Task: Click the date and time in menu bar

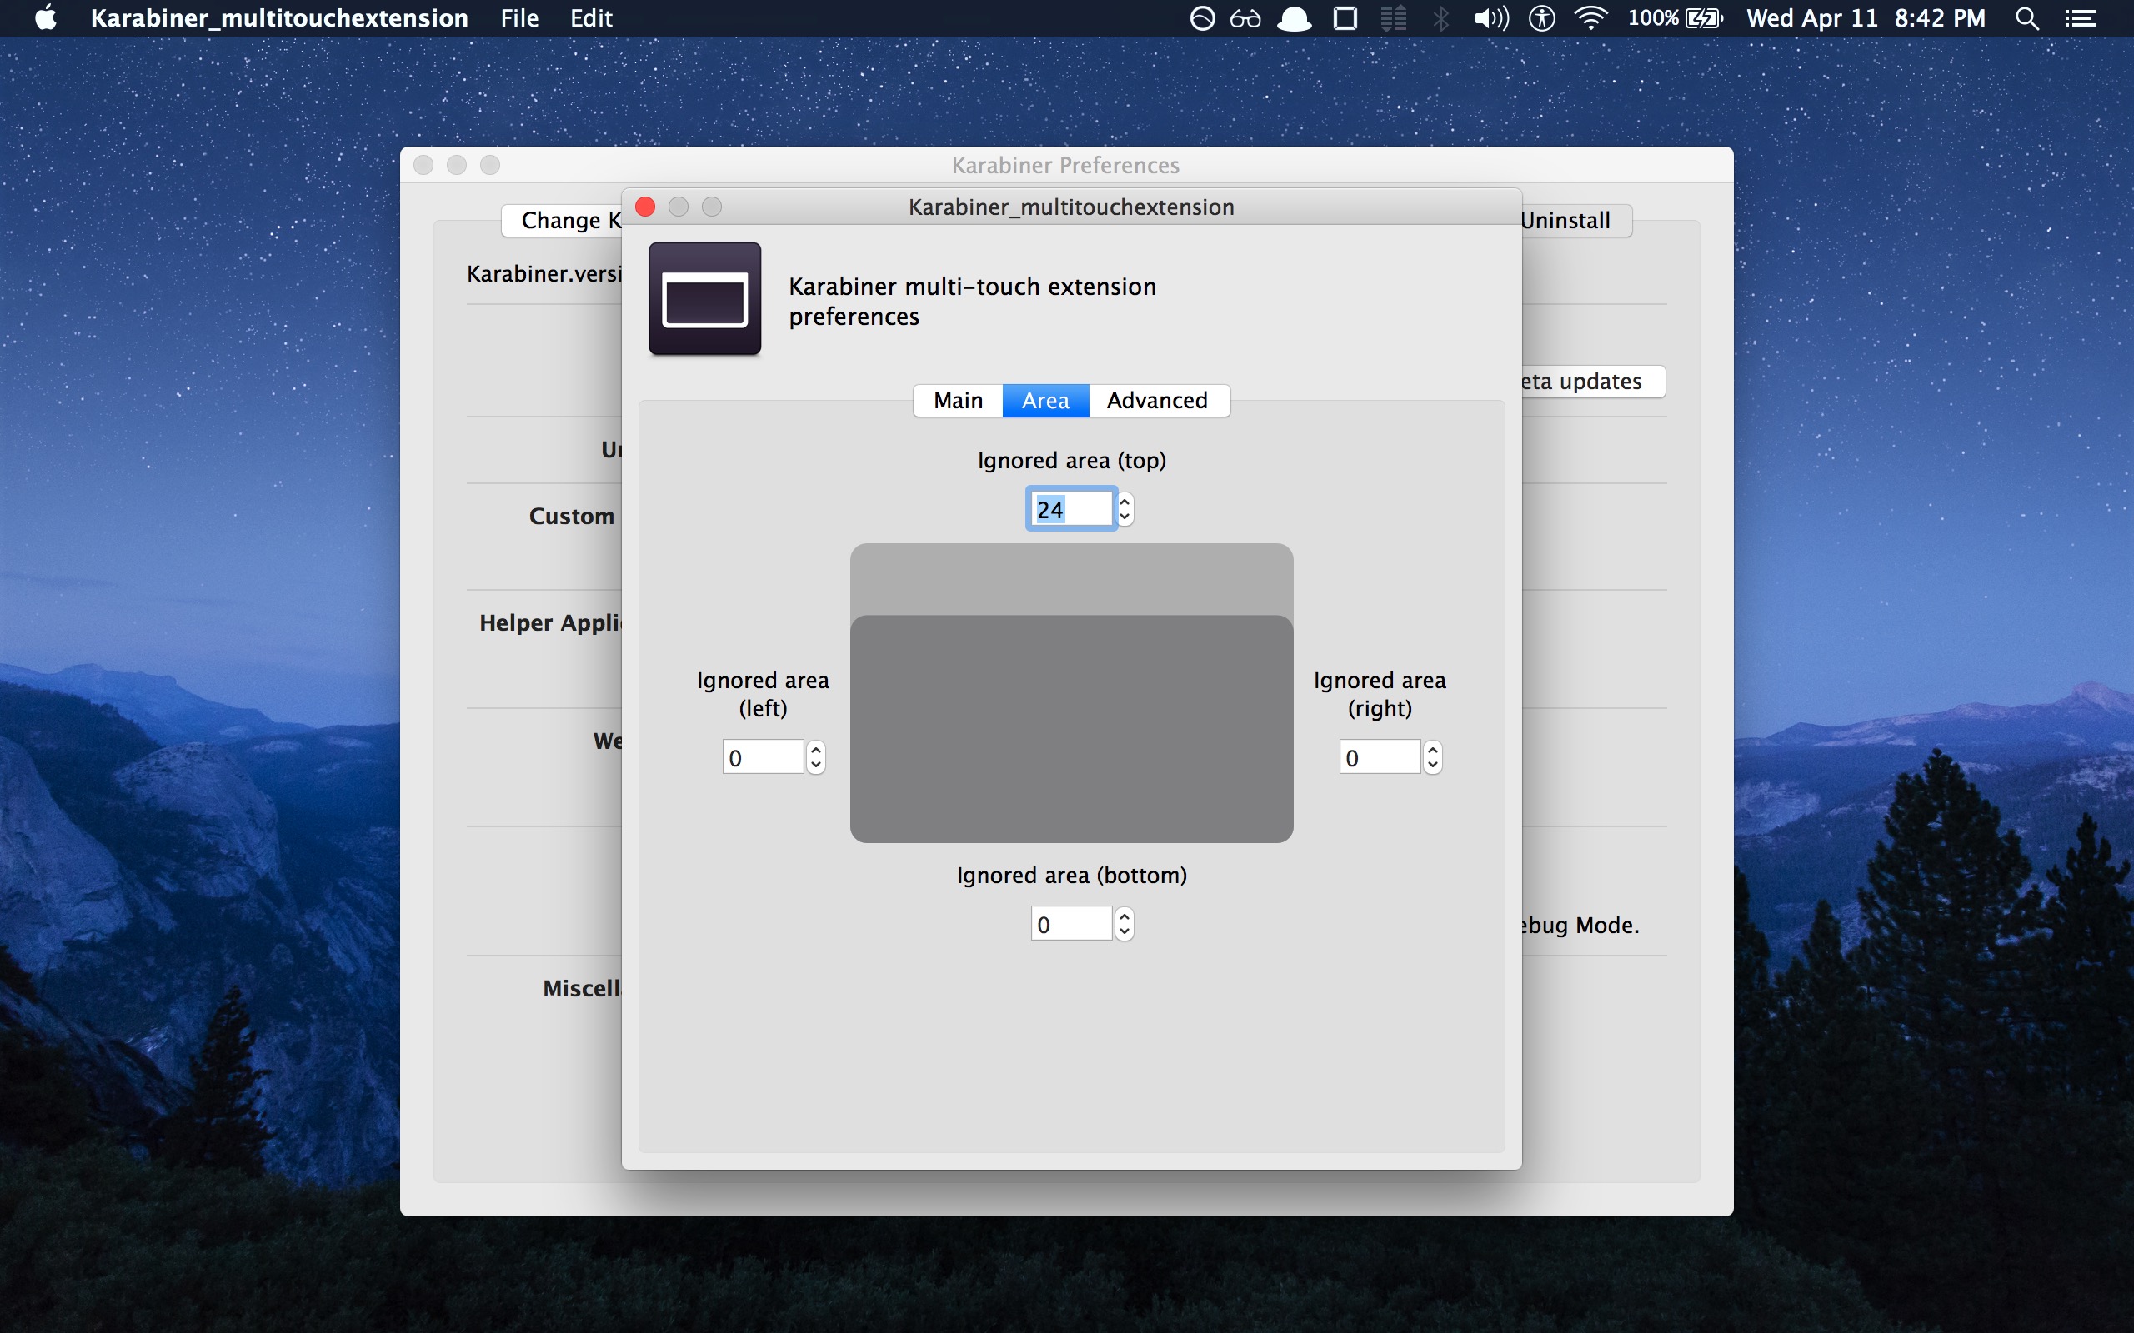Action: pos(1866,17)
